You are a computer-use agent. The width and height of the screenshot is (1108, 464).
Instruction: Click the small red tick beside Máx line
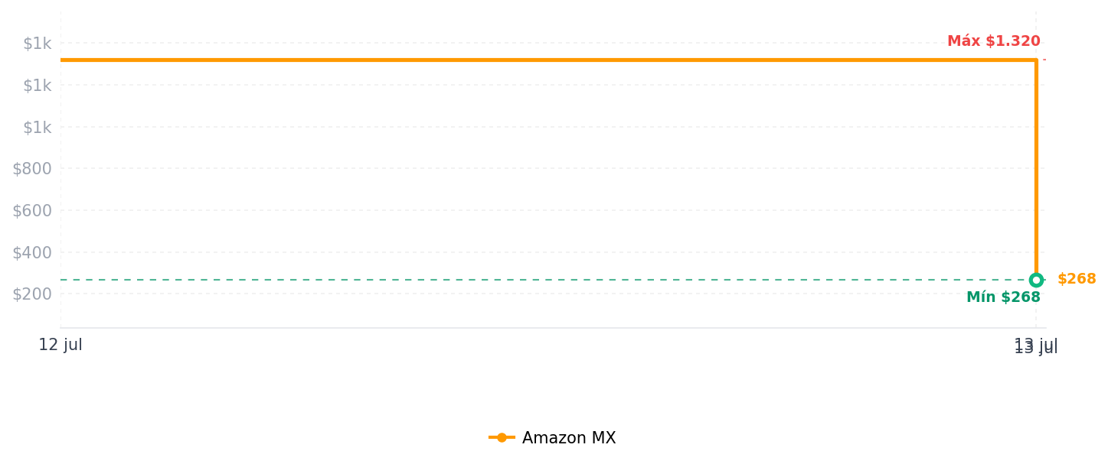(1044, 60)
